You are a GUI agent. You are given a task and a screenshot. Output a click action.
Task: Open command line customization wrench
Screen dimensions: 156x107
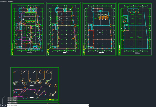pos(5,106)
